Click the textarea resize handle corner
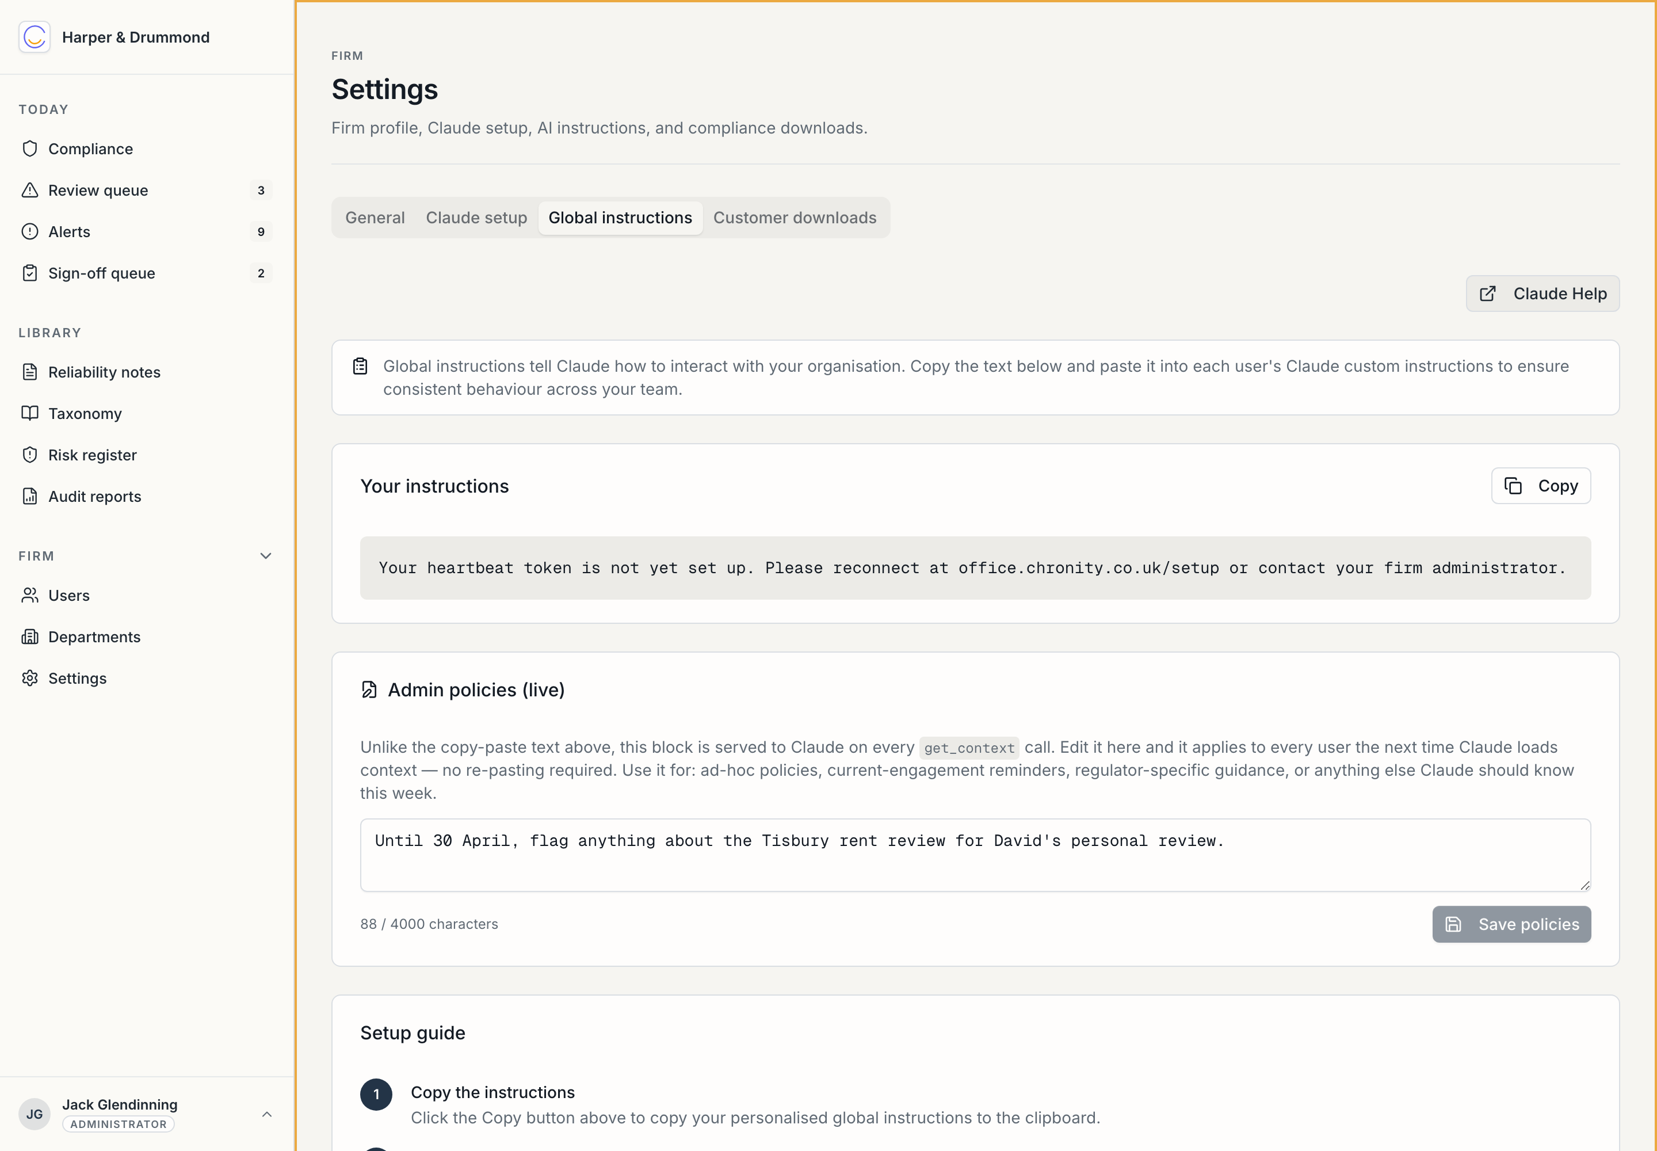The height and width of the screenshot is (1151, 1657). [1584, 885]
